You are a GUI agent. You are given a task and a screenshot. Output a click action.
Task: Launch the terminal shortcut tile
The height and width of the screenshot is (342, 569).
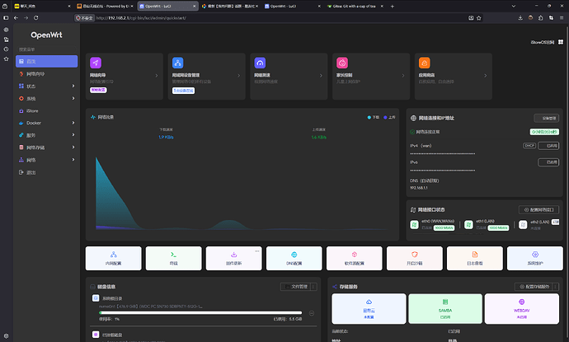click(173, 258)
